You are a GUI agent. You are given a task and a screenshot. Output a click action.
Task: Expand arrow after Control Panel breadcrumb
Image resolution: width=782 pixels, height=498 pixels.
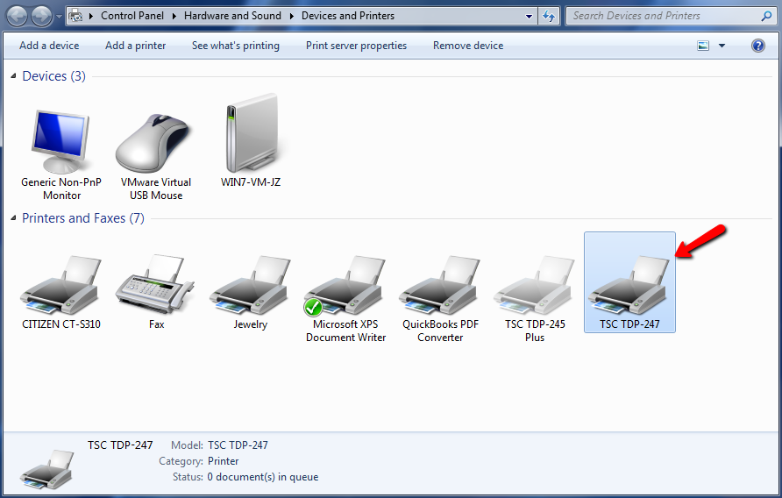pos(174,16)
